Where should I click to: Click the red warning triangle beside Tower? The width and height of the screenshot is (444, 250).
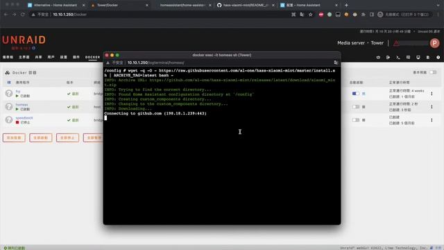click(x=396, y=43)
